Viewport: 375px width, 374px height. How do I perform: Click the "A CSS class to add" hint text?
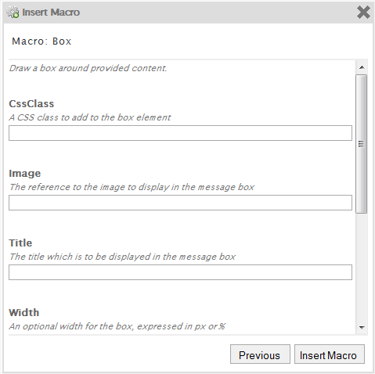point(90,117)
